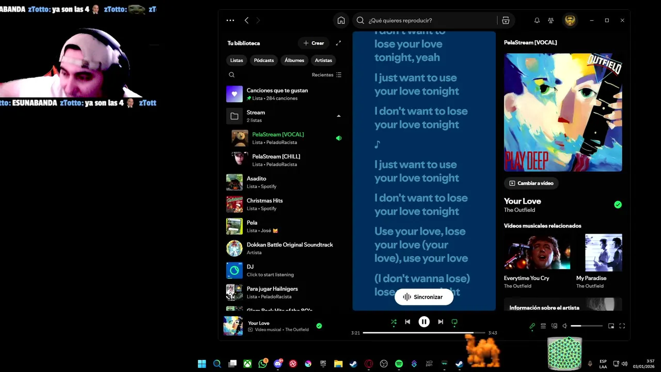
Task: Open the Crear dropdown
Action: (x=313, y=43)
